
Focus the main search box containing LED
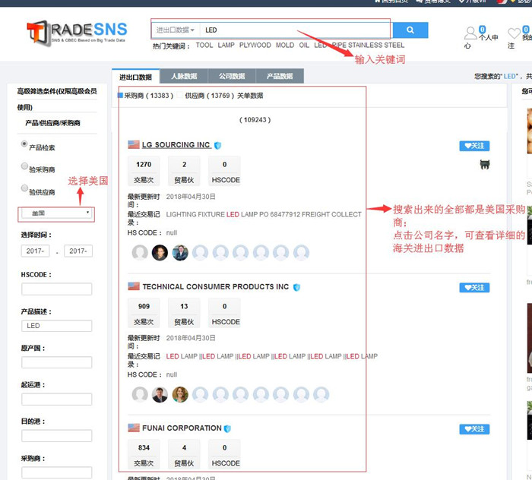click(295, 30)
